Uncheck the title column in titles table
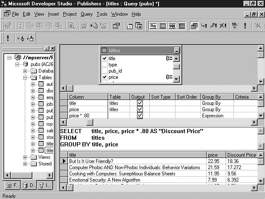 click(x=104, y=58)
